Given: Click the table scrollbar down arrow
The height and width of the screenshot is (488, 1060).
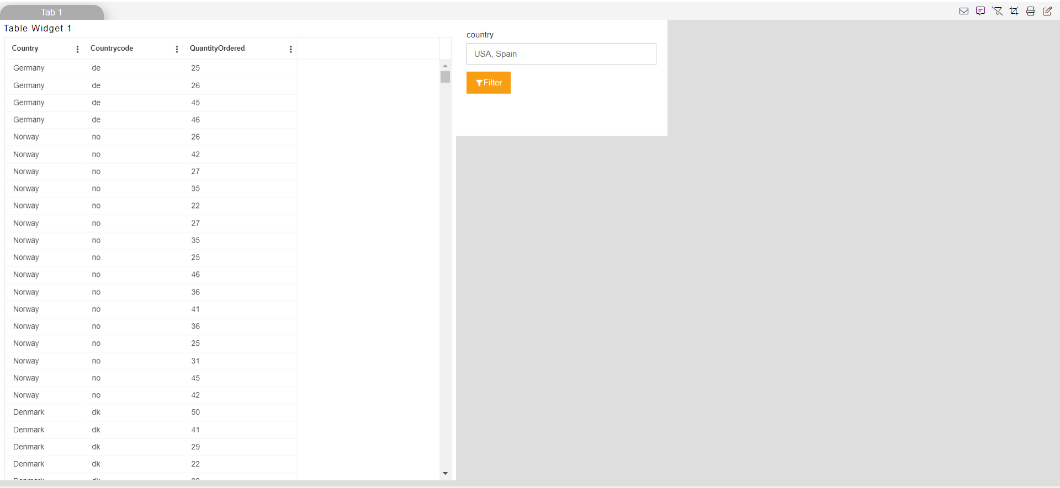Looking at the screenshot, I should click(445, 474).
